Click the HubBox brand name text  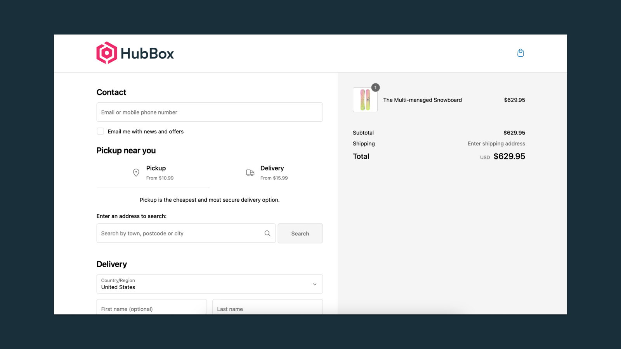coord(147,54)
